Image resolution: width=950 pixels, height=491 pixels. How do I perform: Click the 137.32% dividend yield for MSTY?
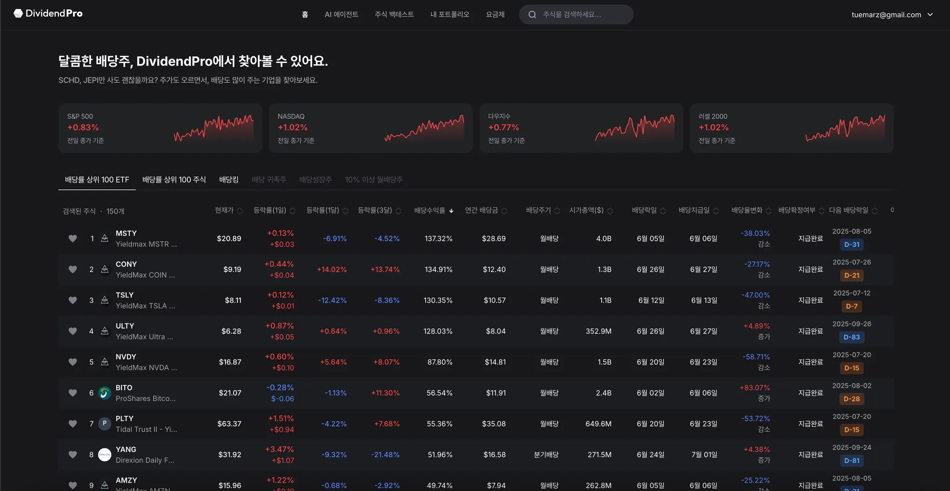[x=438, y=239]
